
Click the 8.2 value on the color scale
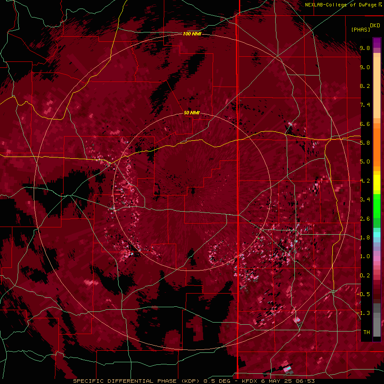[365, 86]
